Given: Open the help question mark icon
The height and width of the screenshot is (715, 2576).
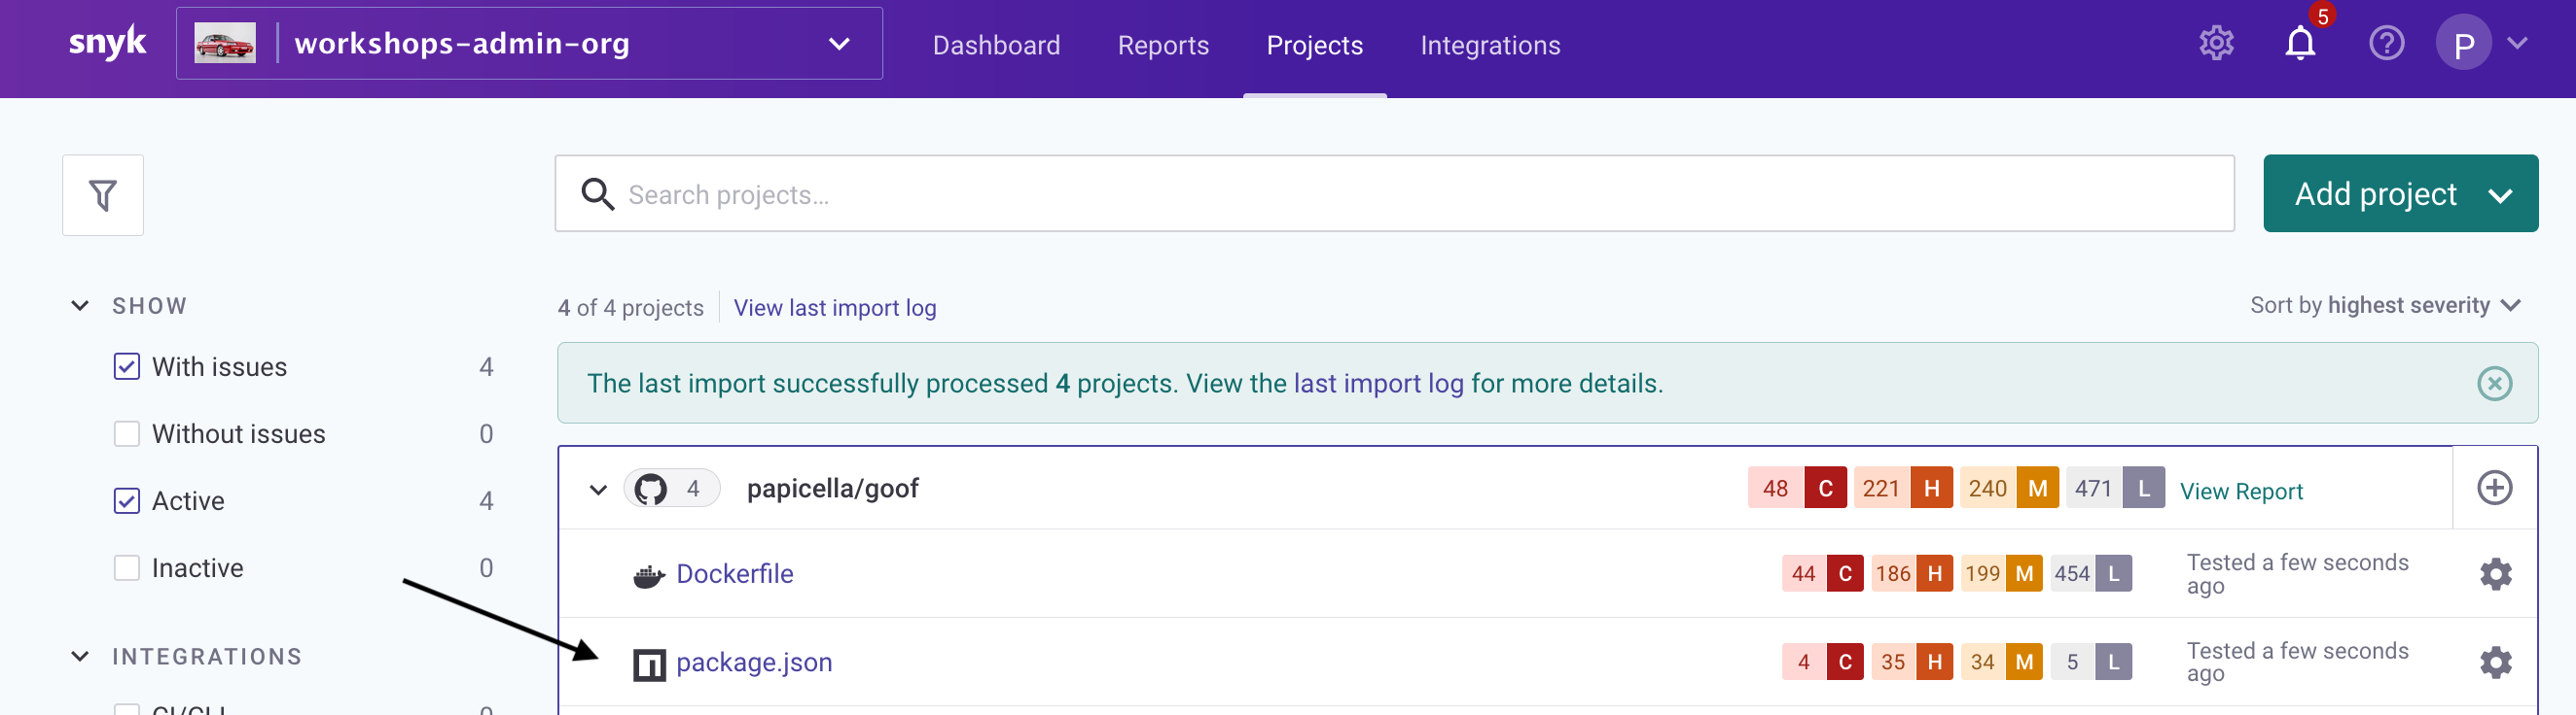Looking at the screenshot, I should (x=2386, y=44).
